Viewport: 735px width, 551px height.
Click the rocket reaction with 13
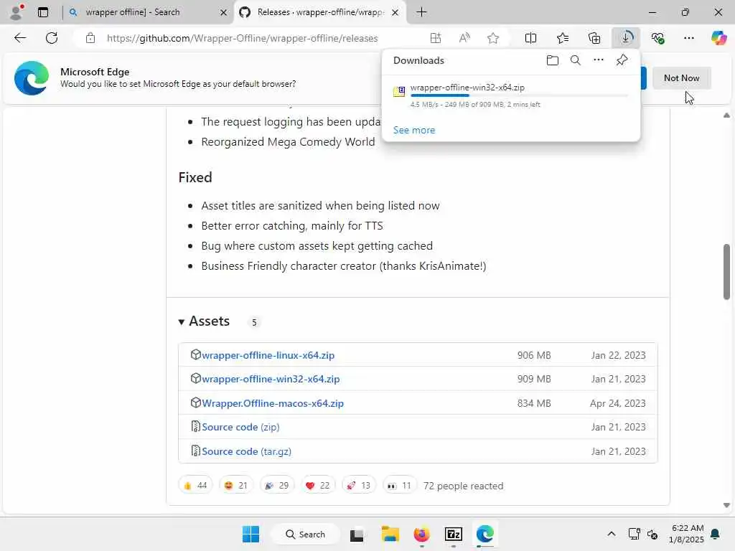point(359,486)
